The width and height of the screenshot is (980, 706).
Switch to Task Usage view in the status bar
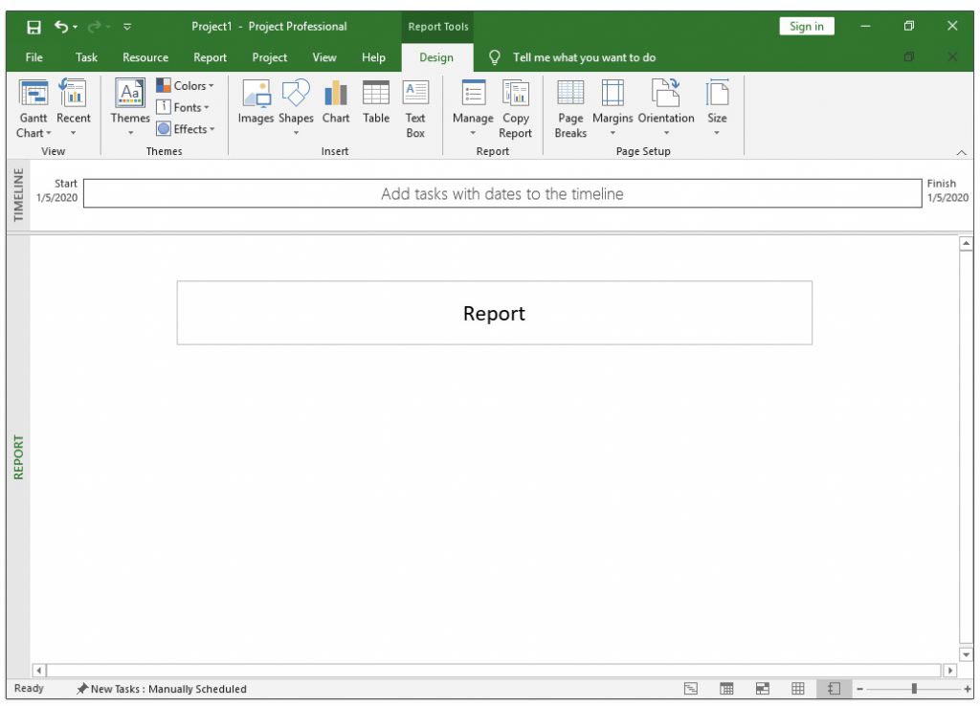pyautogui.click(x=726, y=689)
